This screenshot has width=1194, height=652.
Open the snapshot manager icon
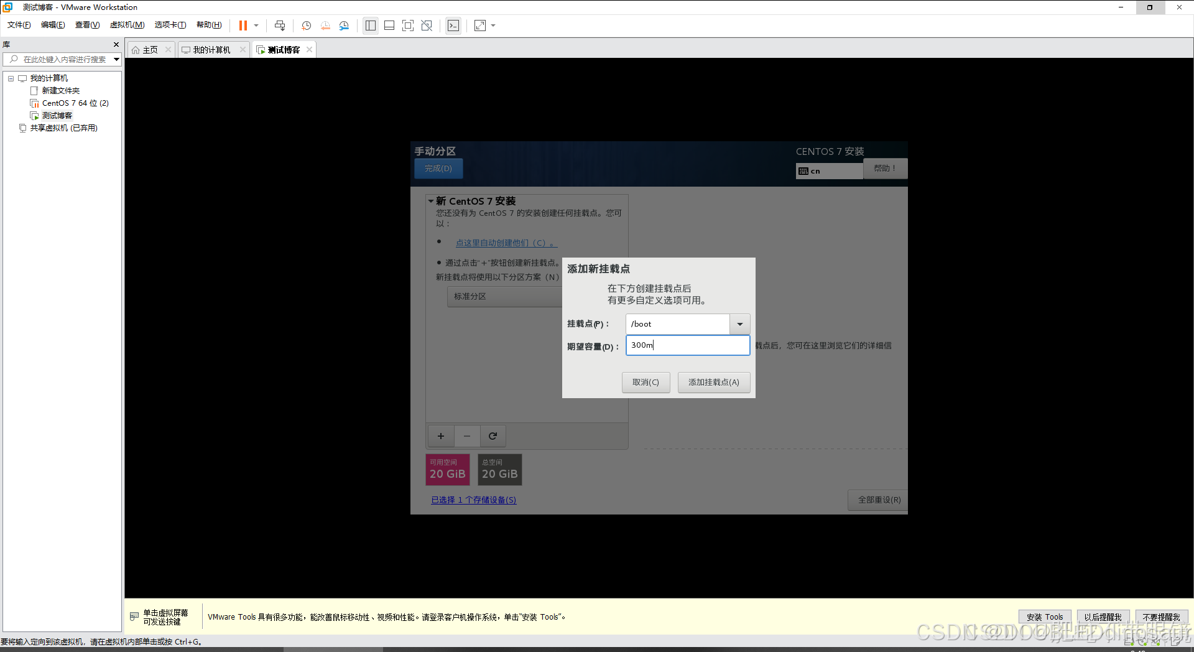(344, 26)
